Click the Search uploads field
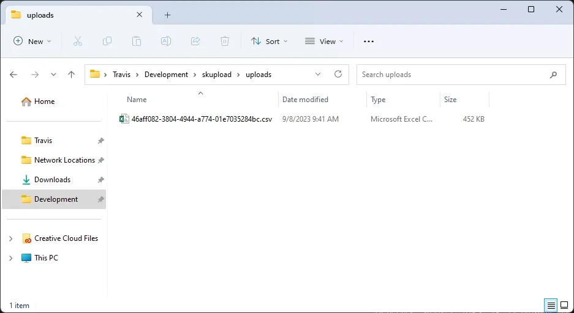574x313 pixels. pos(453,75)
